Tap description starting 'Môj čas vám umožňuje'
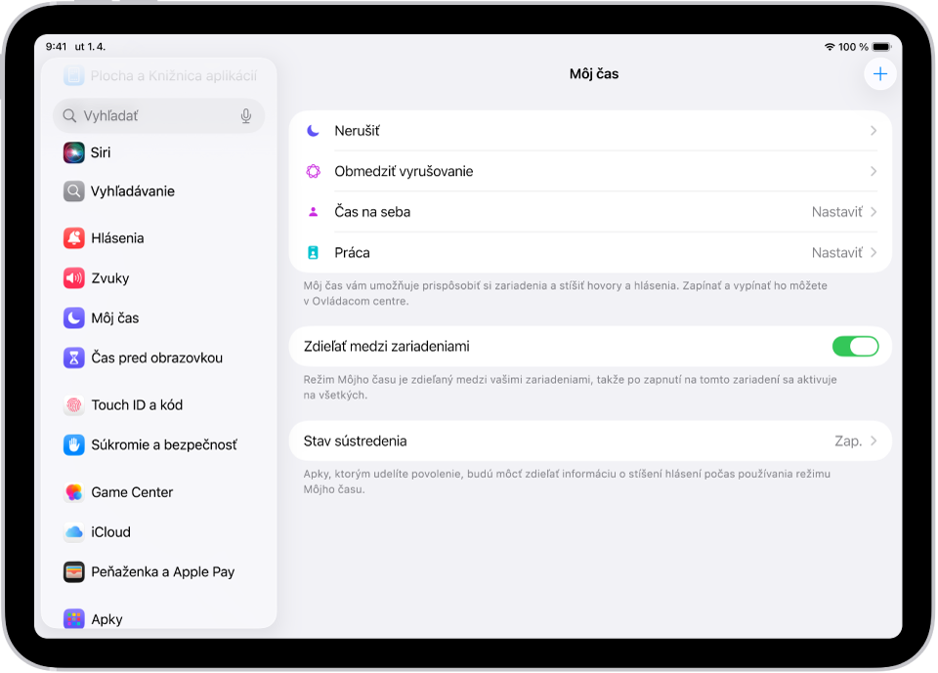The image size is (938, 673). (566, 293)
